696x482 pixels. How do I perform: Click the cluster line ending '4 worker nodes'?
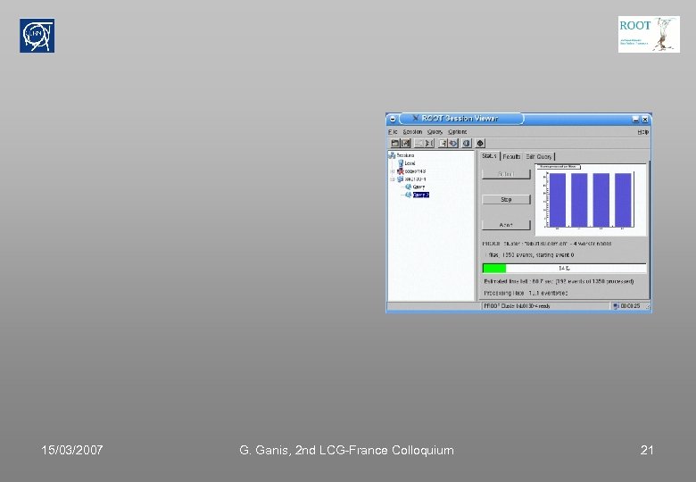[x=547, y=244]
